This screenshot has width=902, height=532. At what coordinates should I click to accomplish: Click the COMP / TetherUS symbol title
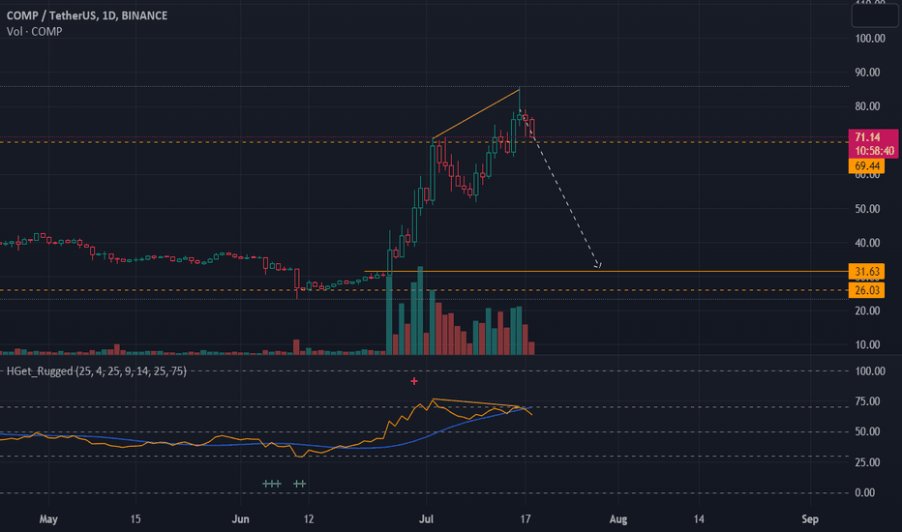(87, 15)
